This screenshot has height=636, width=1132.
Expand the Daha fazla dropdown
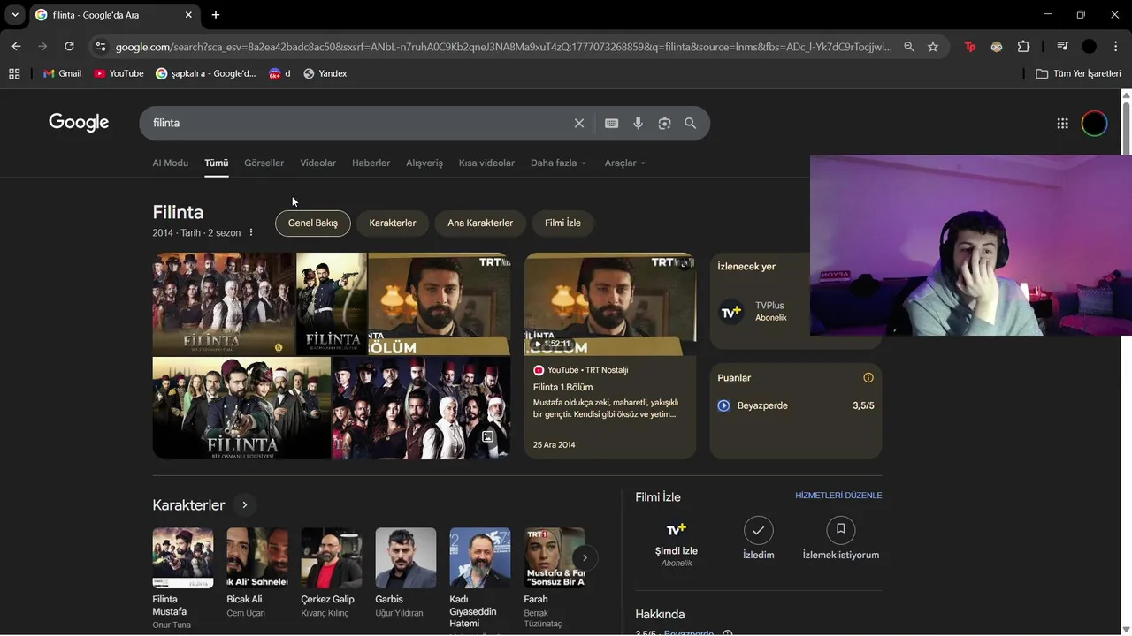558,163
